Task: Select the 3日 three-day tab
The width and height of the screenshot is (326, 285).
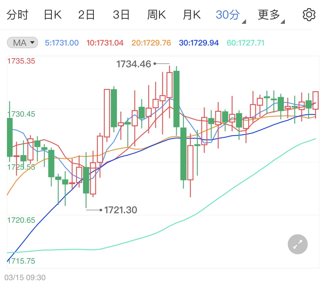Action: coord(121,15)
